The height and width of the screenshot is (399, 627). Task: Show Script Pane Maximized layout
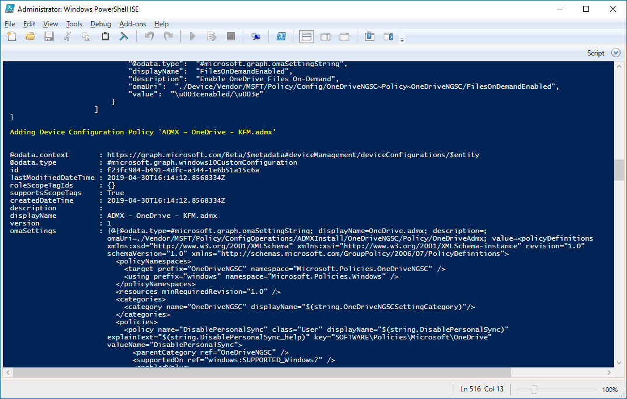(344, 36)
